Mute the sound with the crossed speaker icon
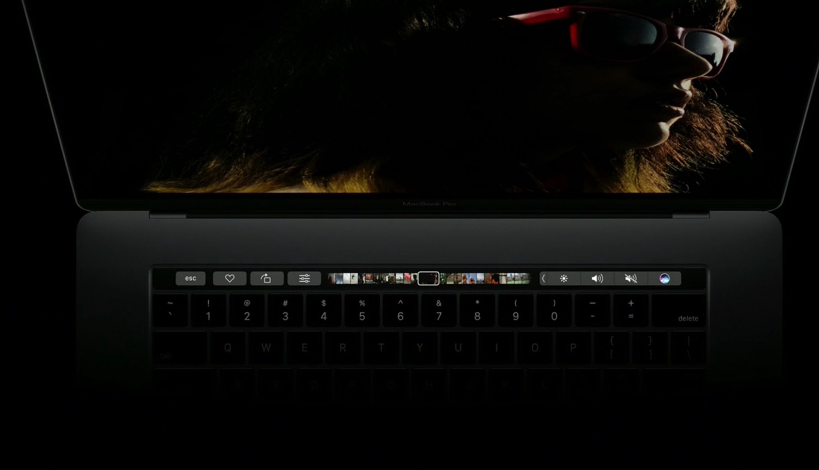Image resolution: width=819 pixels, height=470 pixels. coord(631,278)
